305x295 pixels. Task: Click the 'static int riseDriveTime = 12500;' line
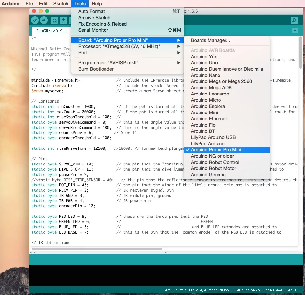click(x=69, y=148)
